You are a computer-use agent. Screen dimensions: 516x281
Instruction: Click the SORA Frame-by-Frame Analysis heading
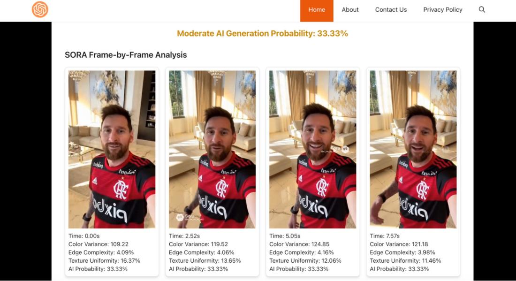click(x=126, y=55)
